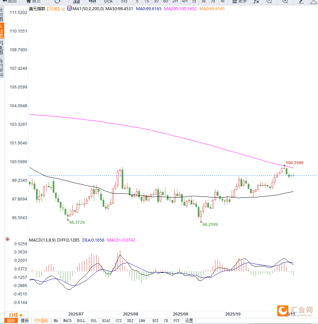Viewport: 318px width, 324px height.
Task: Open the VIP指标 tab
Action: pyautogui.click(x=41, y=321)
